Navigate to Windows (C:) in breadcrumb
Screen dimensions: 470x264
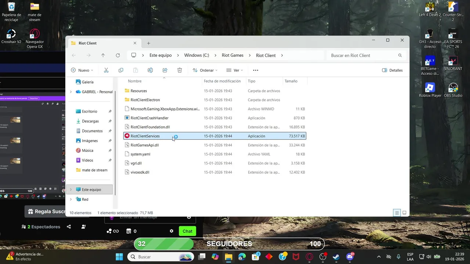pos(196,55)
